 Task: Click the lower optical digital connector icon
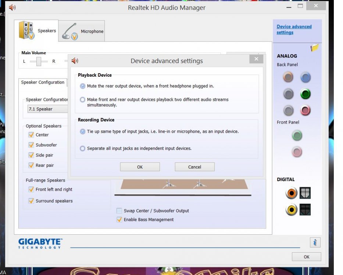[x=305, y=209]
